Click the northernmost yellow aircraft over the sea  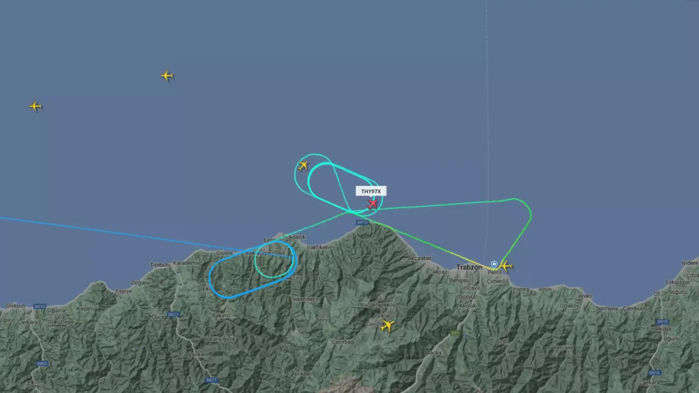167,76
